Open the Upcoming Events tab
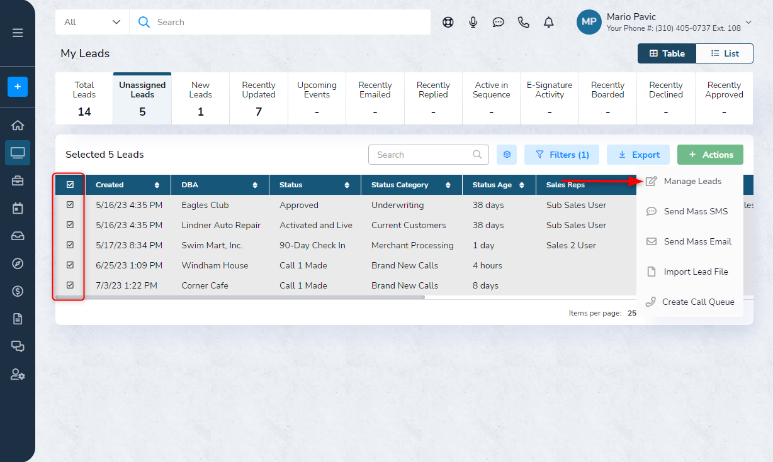Image resolution: width=773 pixels, height=462 pixels. (317, 99)
